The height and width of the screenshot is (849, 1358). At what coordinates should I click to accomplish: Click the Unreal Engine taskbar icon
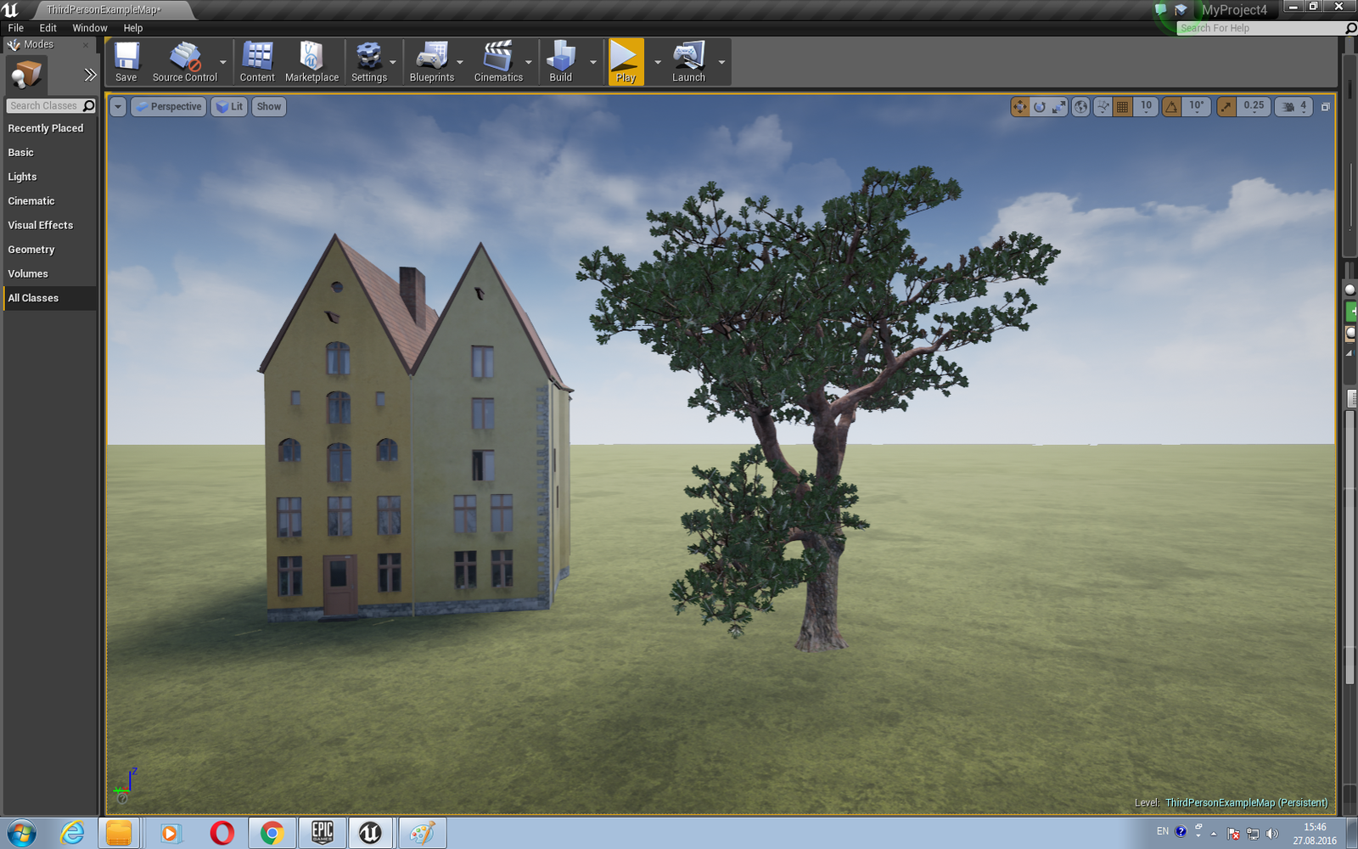[x=370, y=833]
